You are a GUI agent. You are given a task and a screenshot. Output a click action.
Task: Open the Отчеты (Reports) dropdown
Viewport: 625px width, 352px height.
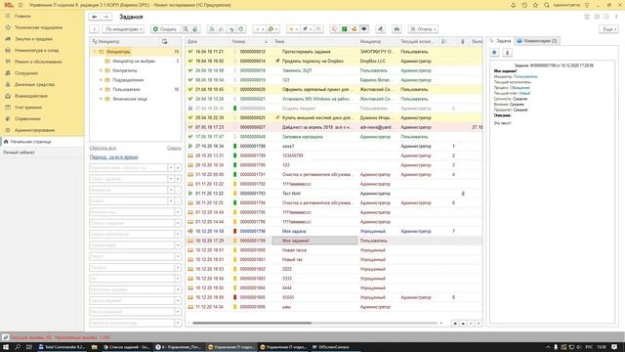[423, 29]
